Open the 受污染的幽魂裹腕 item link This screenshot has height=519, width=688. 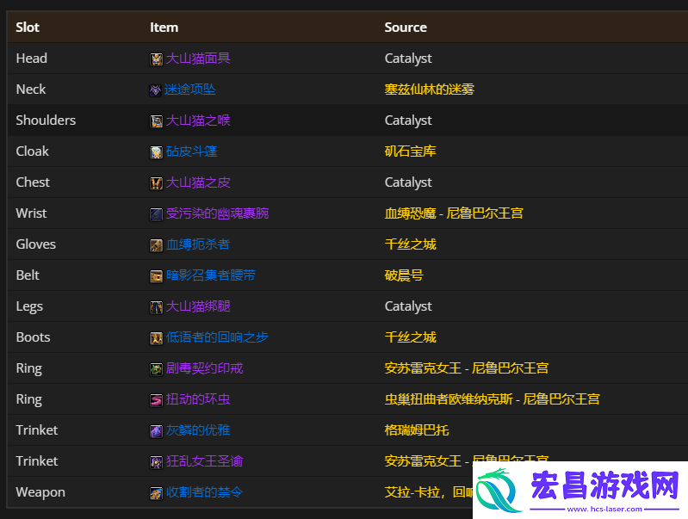(x=217, y=213)
